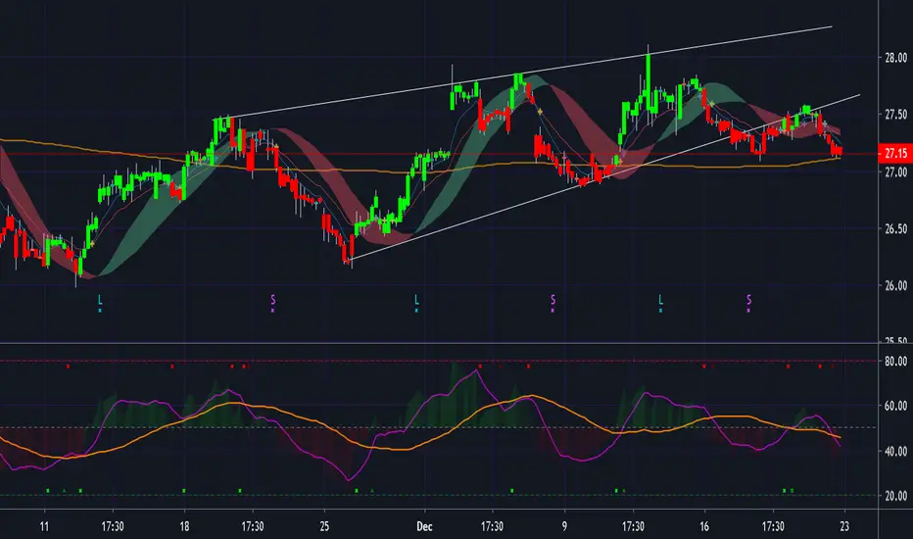The height and width of the screenshot is (539, 913).
Task: Click the date label 9 on time axis
Action: point(564,527)
